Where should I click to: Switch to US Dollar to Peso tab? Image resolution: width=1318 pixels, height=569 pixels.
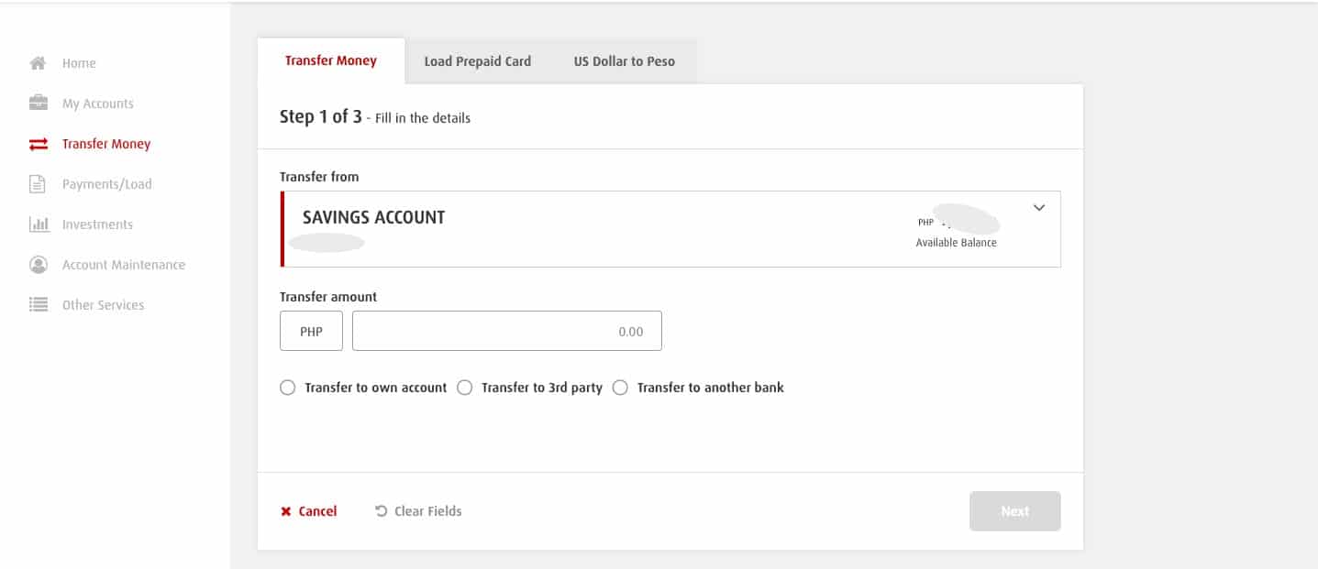click(624, 61)
